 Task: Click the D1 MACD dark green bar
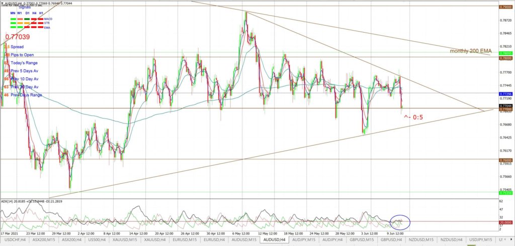coord(27,19)
